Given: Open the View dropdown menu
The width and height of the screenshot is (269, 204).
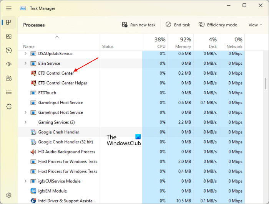Looking at the screenshot, I should point(255,25).
